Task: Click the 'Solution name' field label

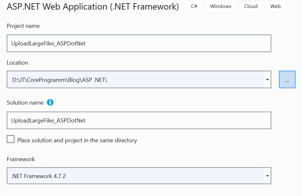Action: point(25,103)
